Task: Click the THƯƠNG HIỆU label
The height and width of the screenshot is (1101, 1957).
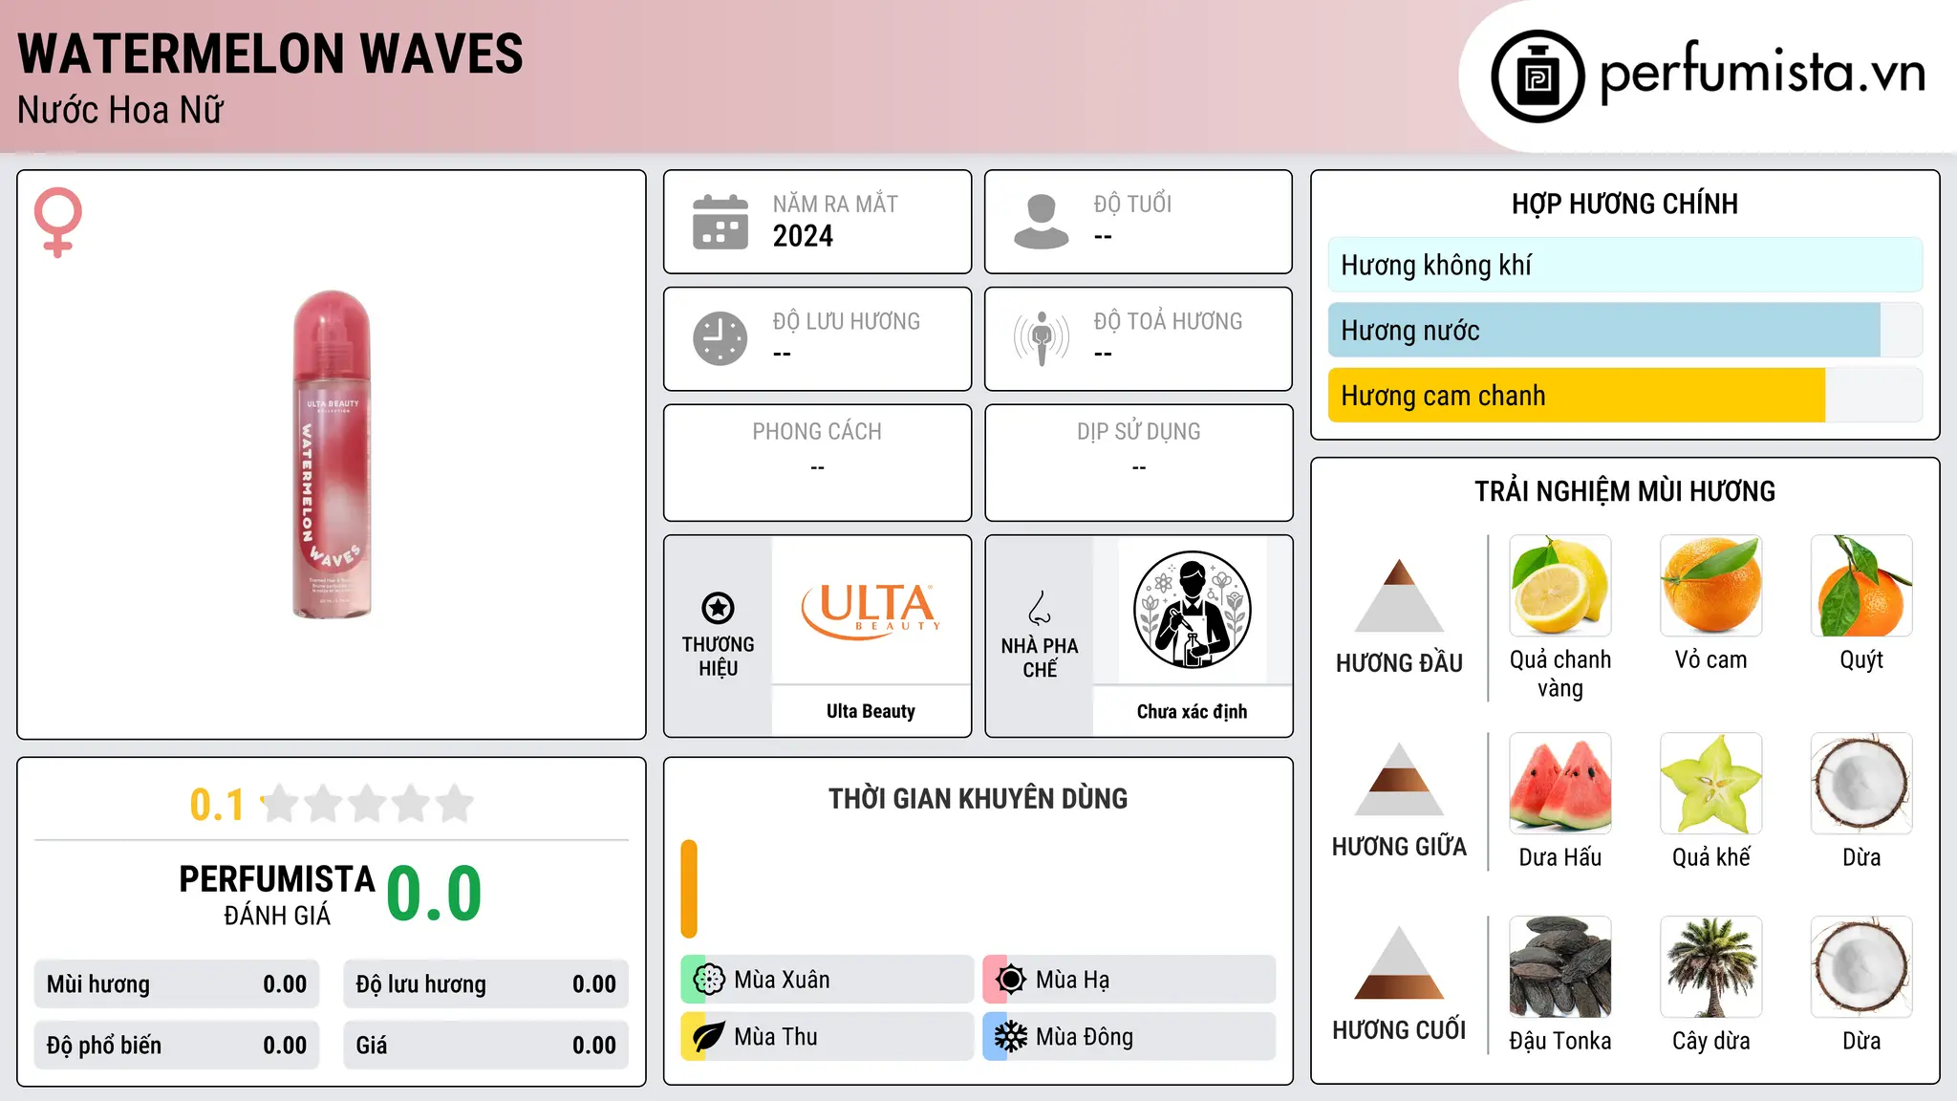Action: click(x=718, y=657)
